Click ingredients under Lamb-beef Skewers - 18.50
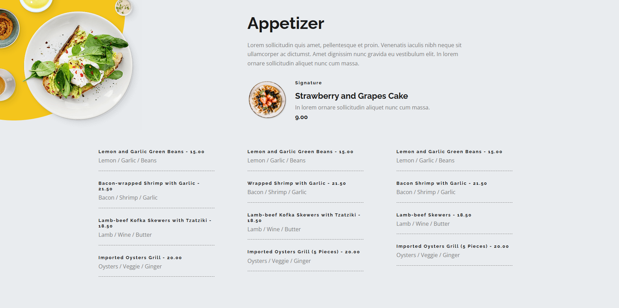Screen dimensions: 619x308 (423, 224)
